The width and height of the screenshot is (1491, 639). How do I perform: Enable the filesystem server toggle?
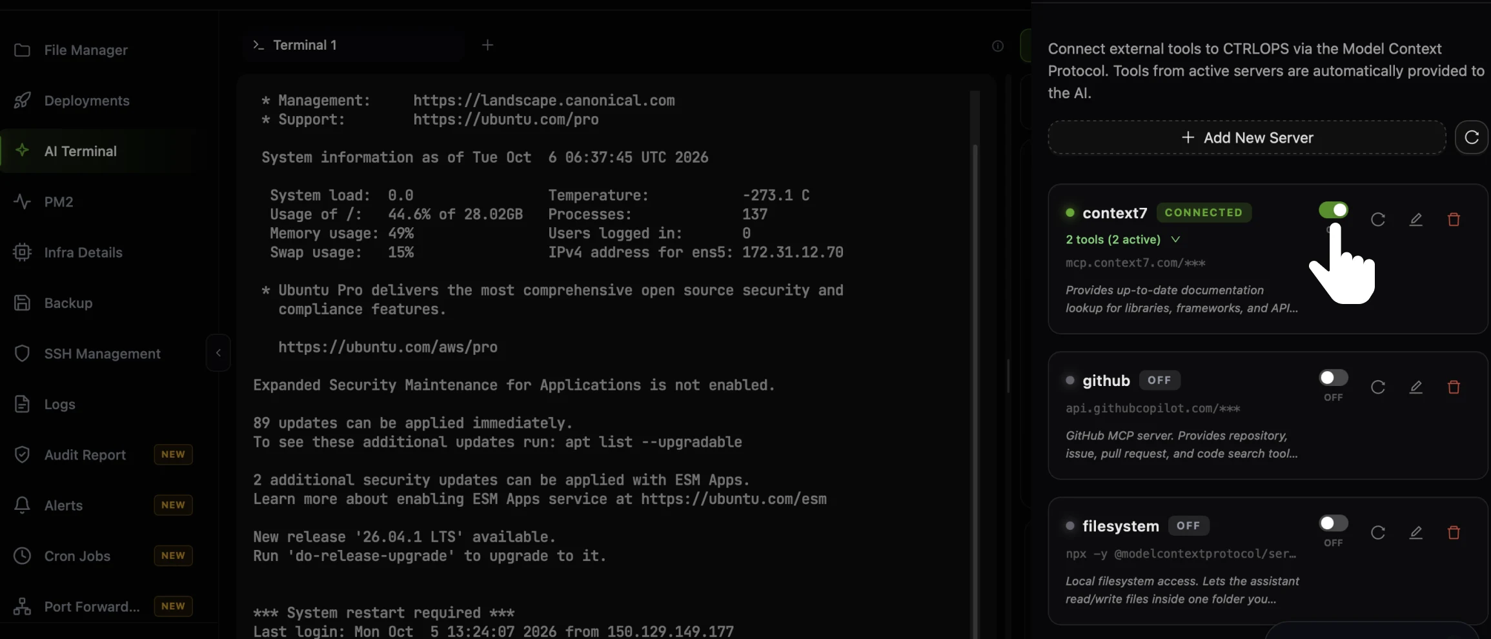click(x=1334, y=523)
